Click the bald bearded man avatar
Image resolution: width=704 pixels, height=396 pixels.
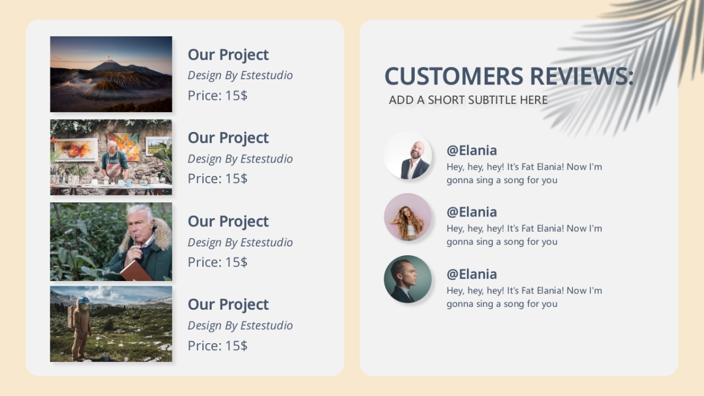(x=408, y=155)
